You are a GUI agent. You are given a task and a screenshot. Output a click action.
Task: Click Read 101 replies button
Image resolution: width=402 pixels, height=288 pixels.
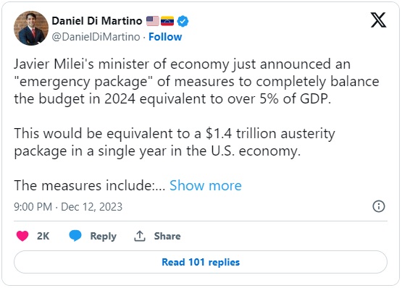[201, 262]
